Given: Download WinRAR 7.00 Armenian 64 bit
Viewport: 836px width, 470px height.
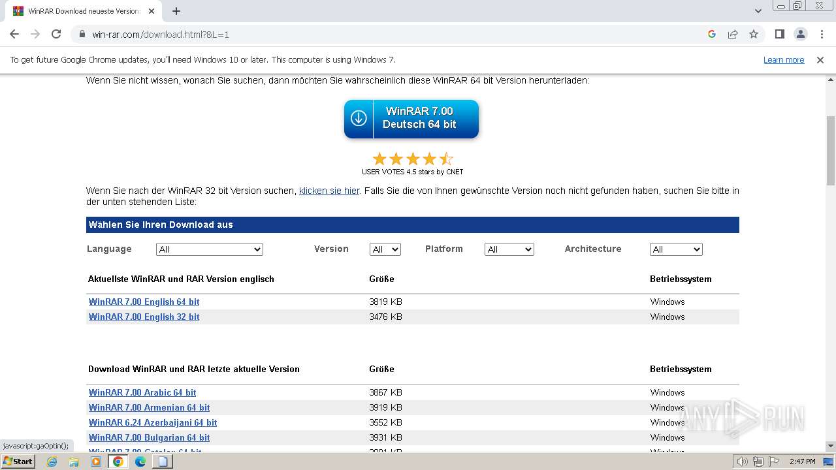Looking at the screenshot, I should pyautogui.click(x=149, y=407).
